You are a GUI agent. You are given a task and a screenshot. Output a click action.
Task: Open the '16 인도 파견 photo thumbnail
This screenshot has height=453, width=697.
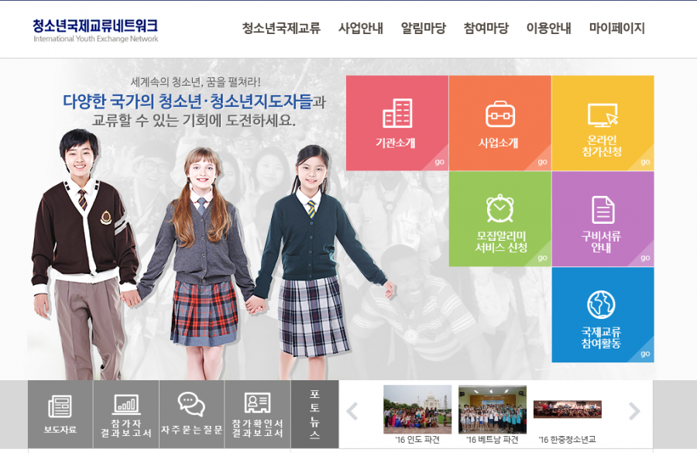click(417, 410)
